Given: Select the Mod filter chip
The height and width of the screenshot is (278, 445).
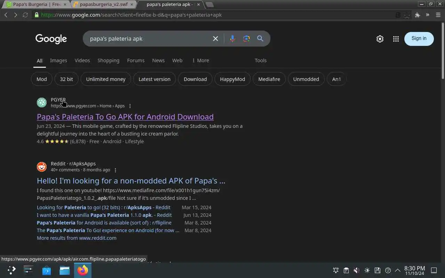Looking at the screenshot, I should pos(42,79).
